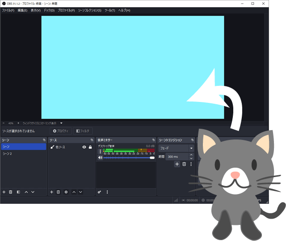This screenshot has height=241, width=286.
Task: Pop out the 音声ミキサー dock panel
Action: pyautogui.click(x=153, y=140)
